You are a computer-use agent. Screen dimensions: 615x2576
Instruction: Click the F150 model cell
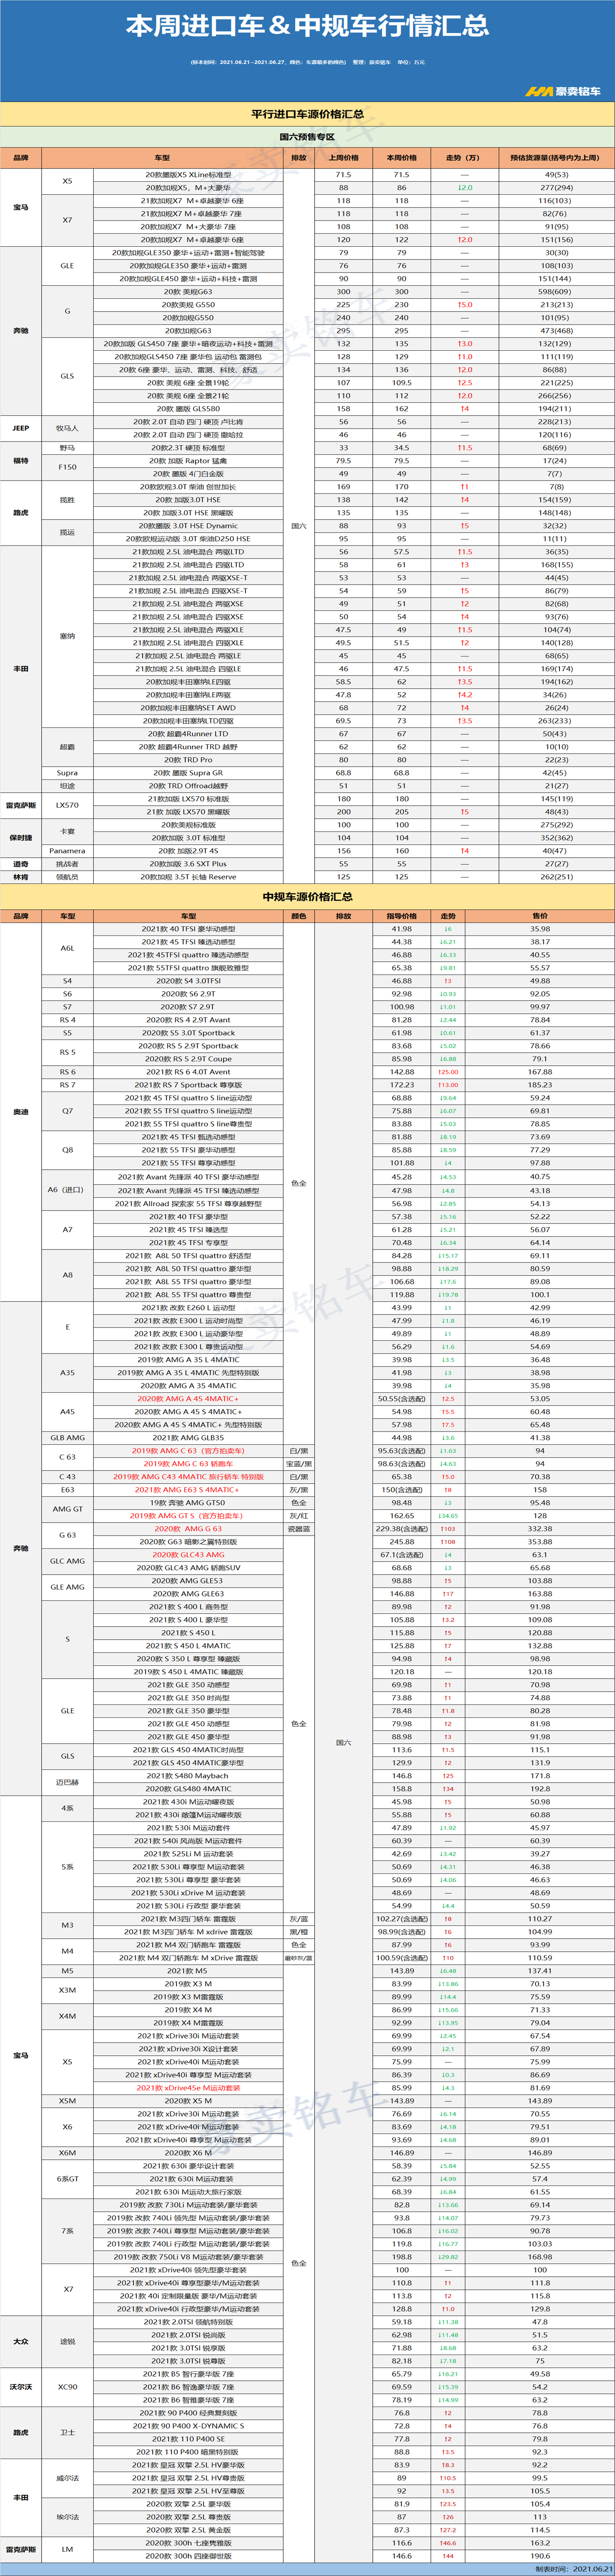(x=67, y=467)
